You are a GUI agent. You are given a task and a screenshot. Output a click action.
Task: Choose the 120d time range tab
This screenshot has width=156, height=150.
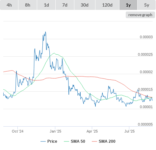click(107, 5)
